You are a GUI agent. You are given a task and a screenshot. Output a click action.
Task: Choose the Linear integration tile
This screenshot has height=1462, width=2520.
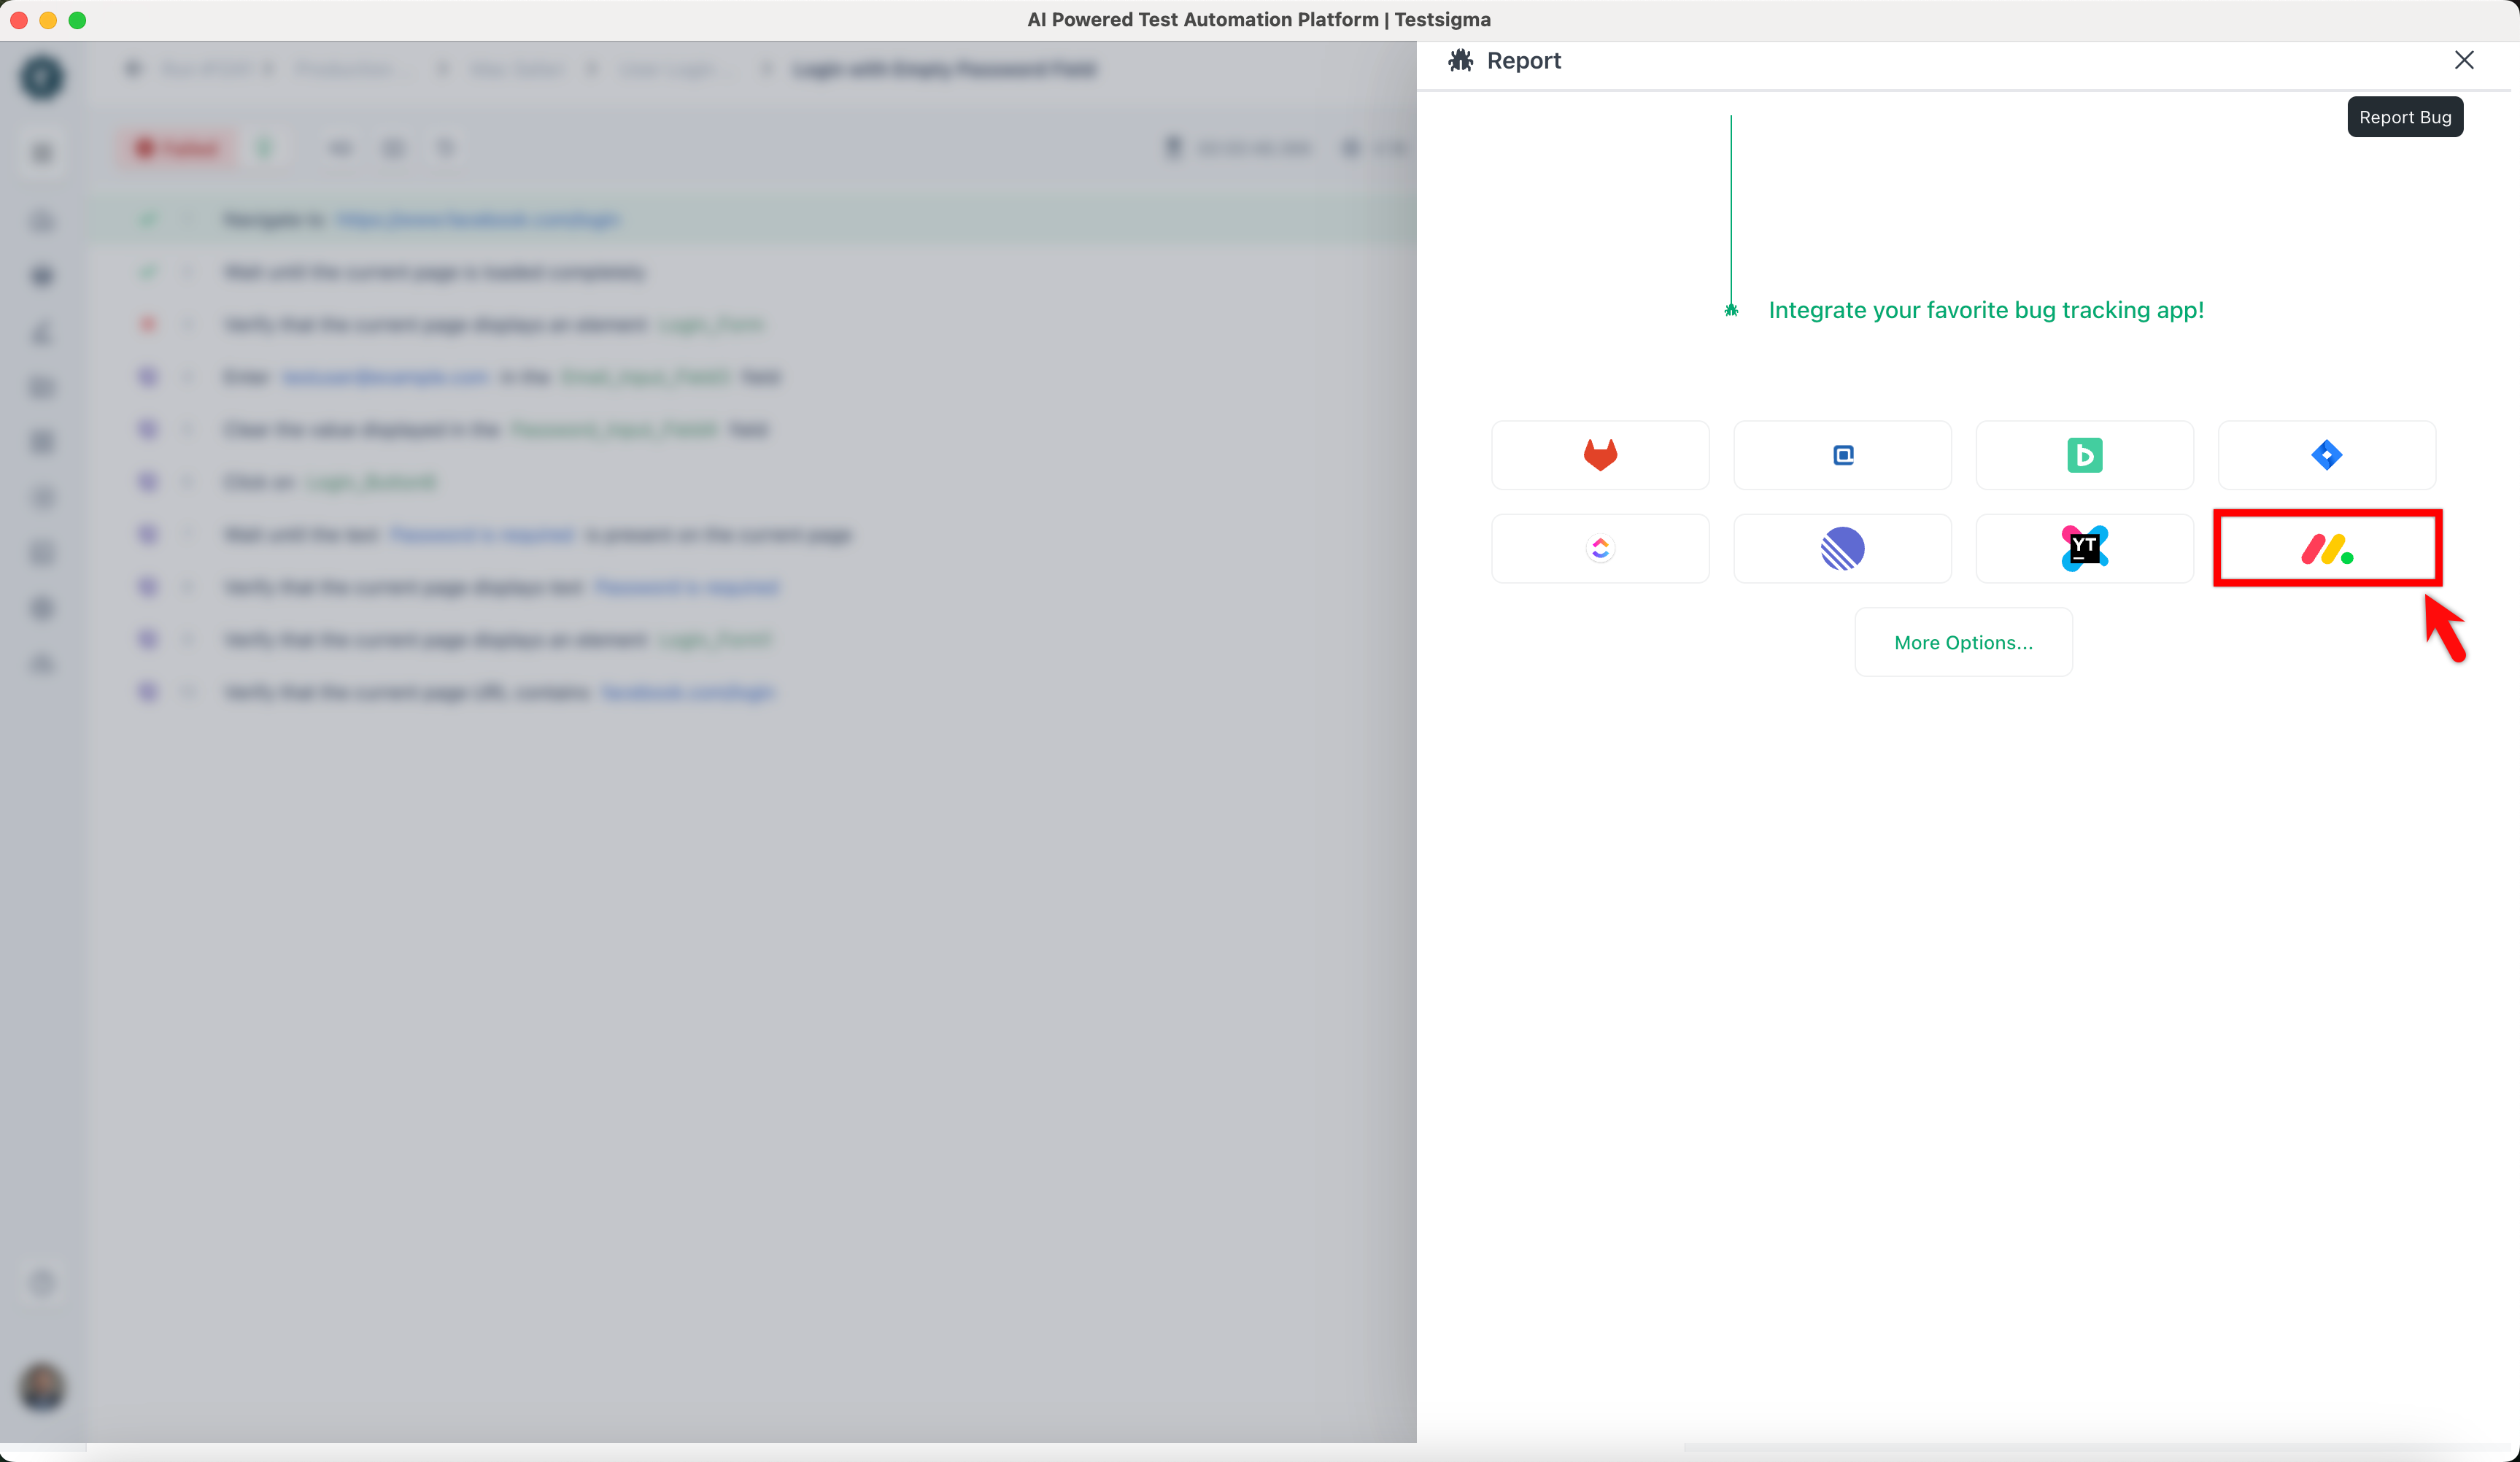[x=1842, y=548]
